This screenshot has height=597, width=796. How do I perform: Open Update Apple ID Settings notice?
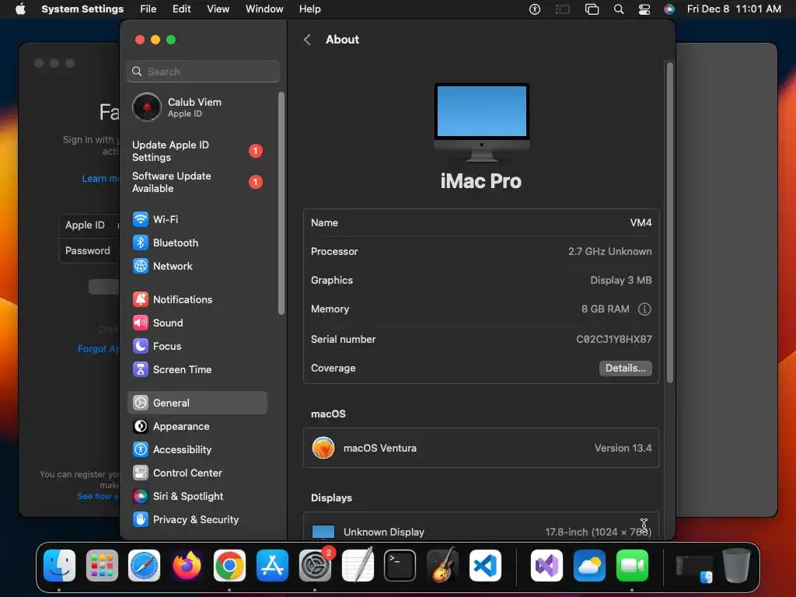(x=197, y=152)
